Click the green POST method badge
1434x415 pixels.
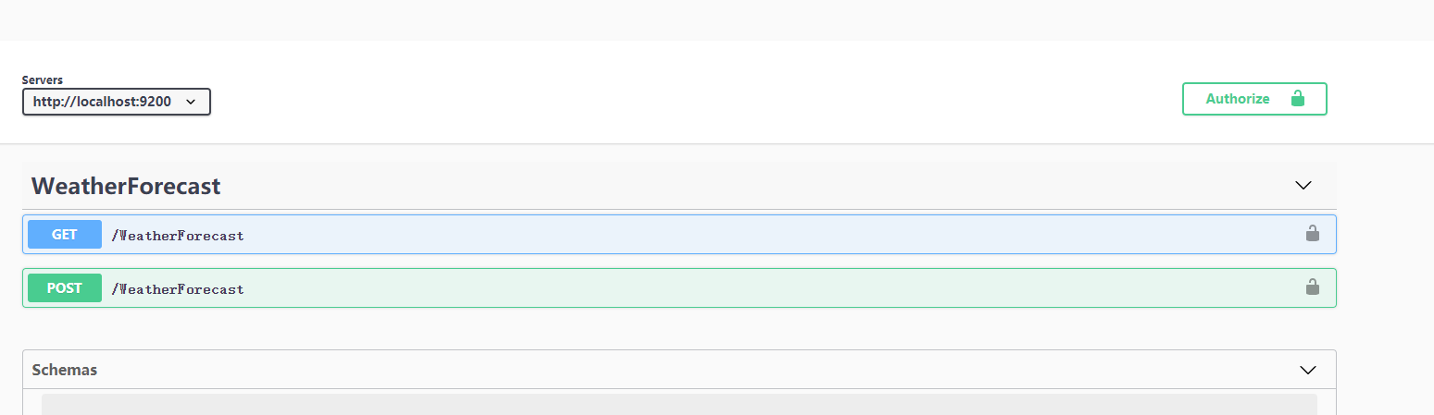click(65, 288)
